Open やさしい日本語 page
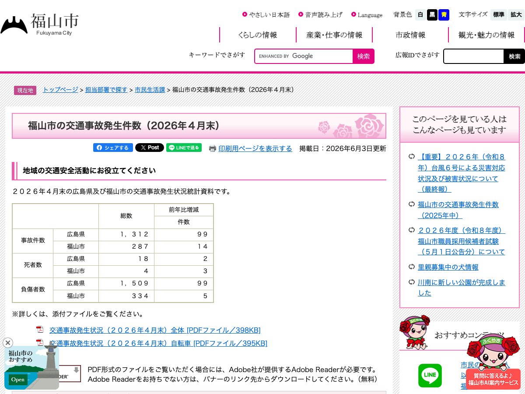The height and width of the screenshot is (394, 525). click(x=266, y=15)
